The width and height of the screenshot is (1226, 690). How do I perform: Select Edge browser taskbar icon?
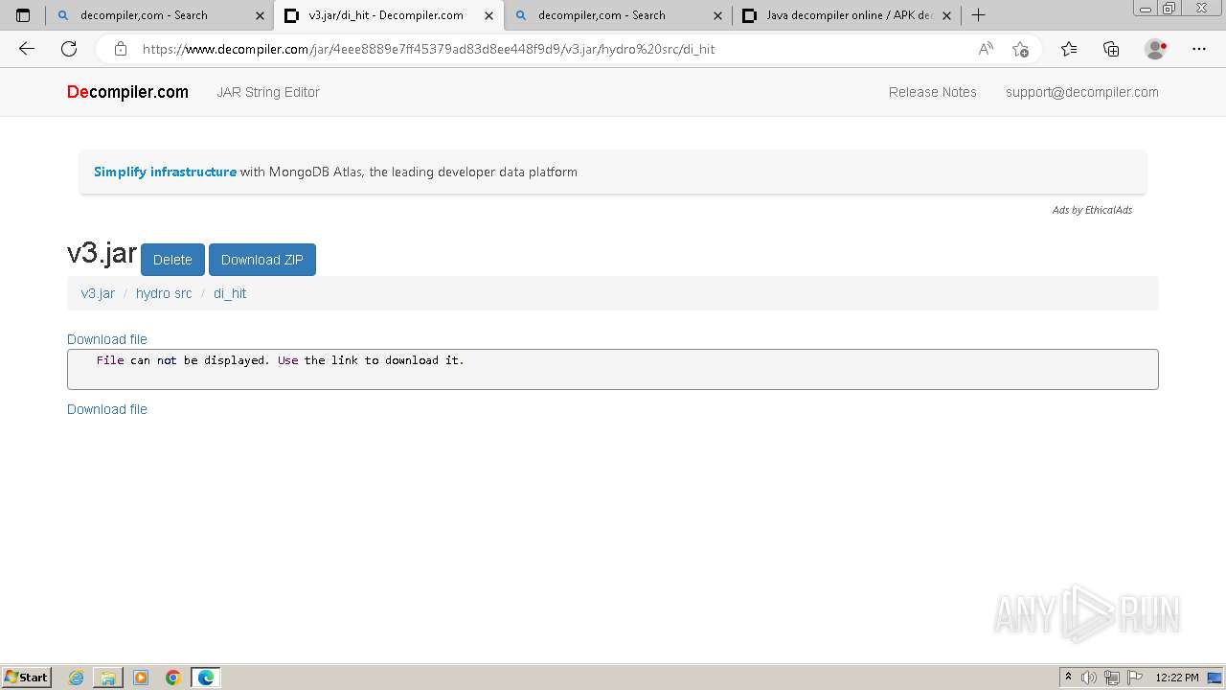[206, 678]
